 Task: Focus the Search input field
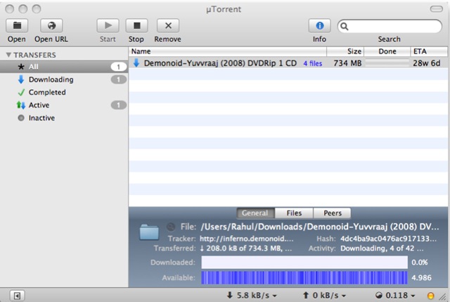pyautogui.click(x=390, y=27)
